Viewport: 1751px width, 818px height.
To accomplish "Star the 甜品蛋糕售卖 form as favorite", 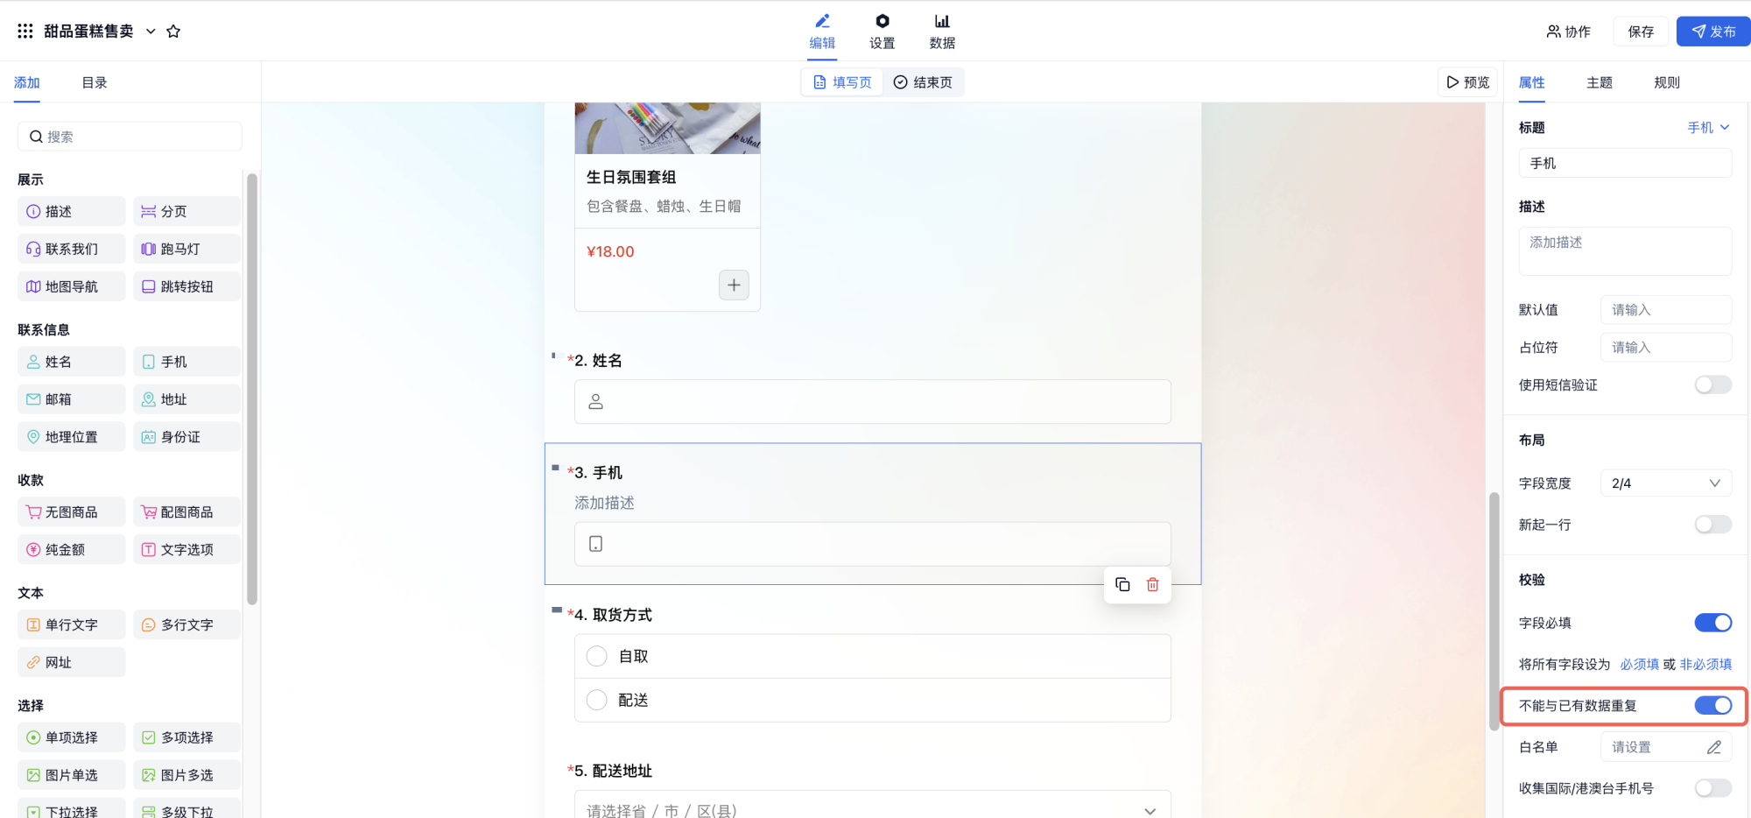I will [173, 31].
